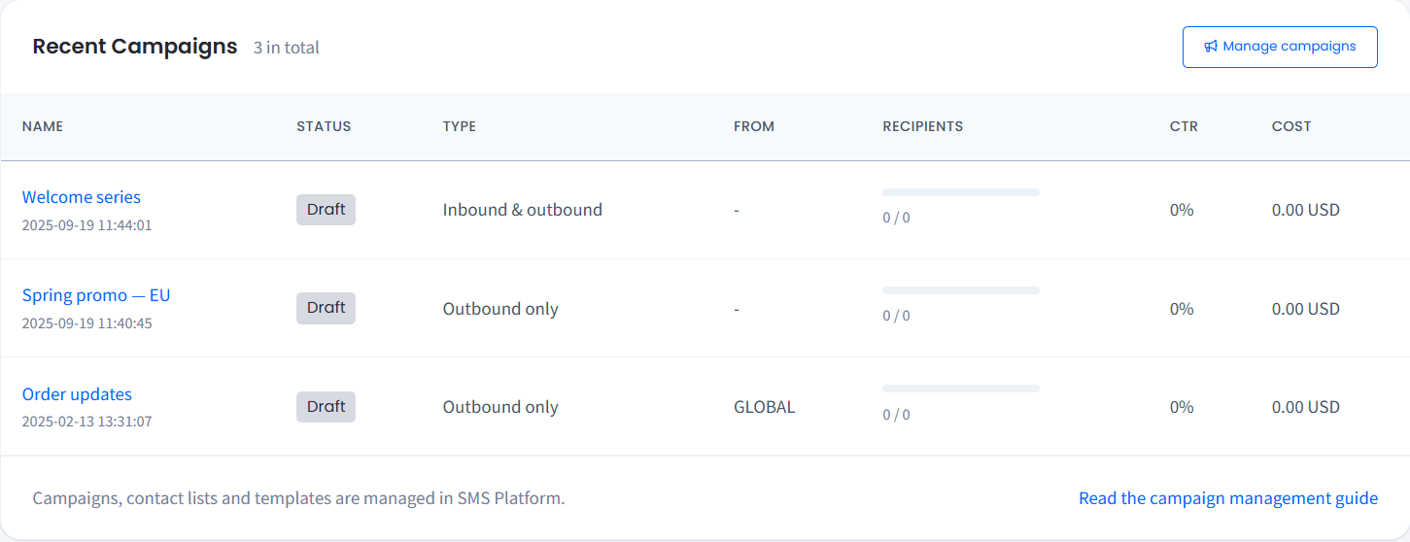This screenshot has width=1410, height=542.
Task: Select Outbound only in the Order updates row
Action: click(500, 407)
